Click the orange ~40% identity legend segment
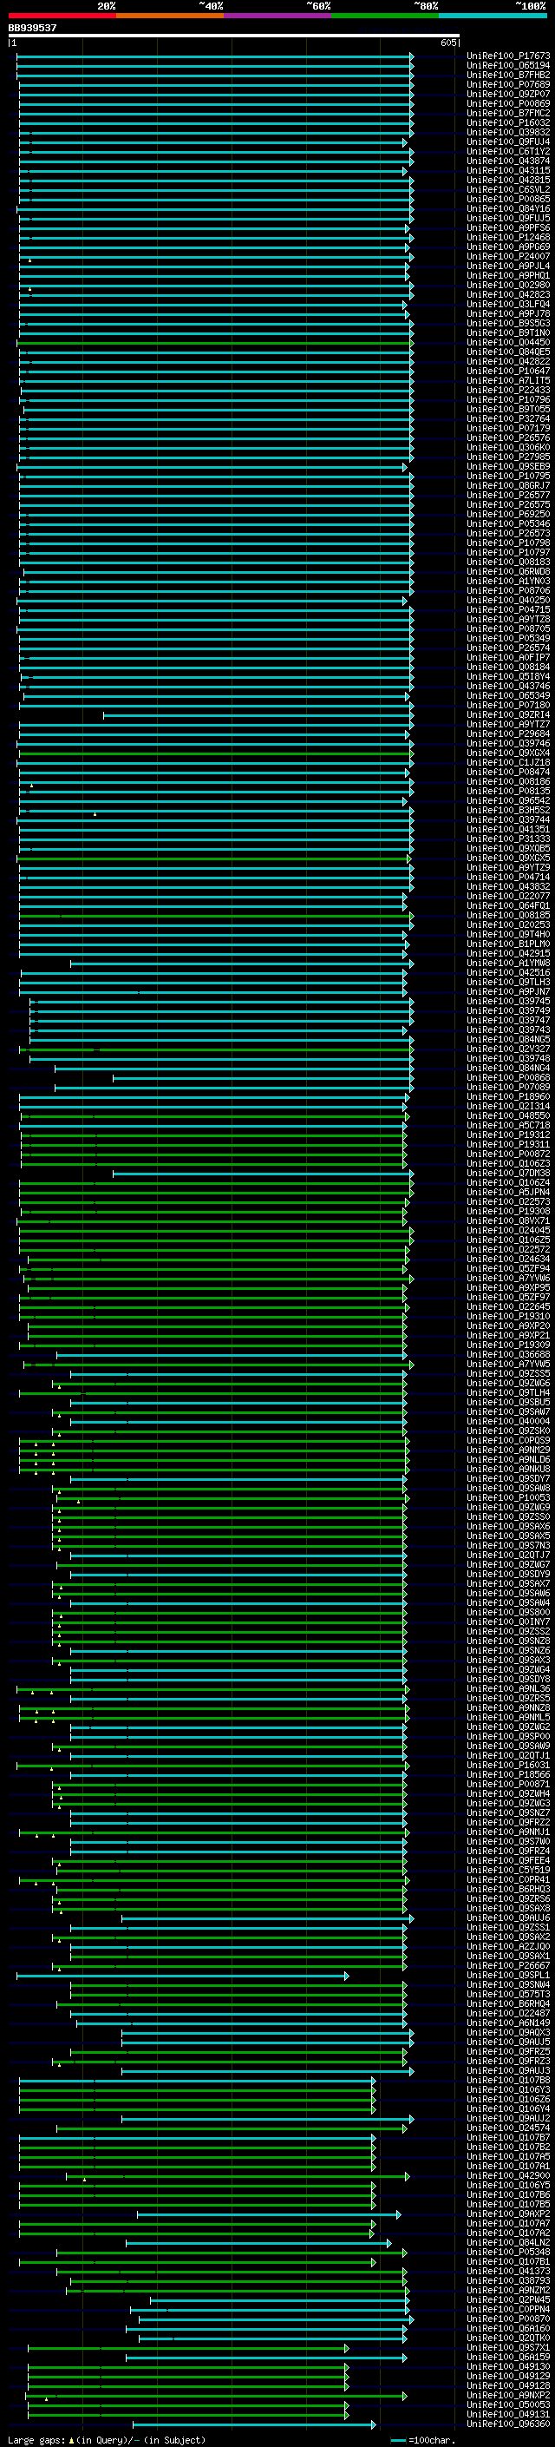This screenshot has height=2447, width=555. [x=170, y=16]
